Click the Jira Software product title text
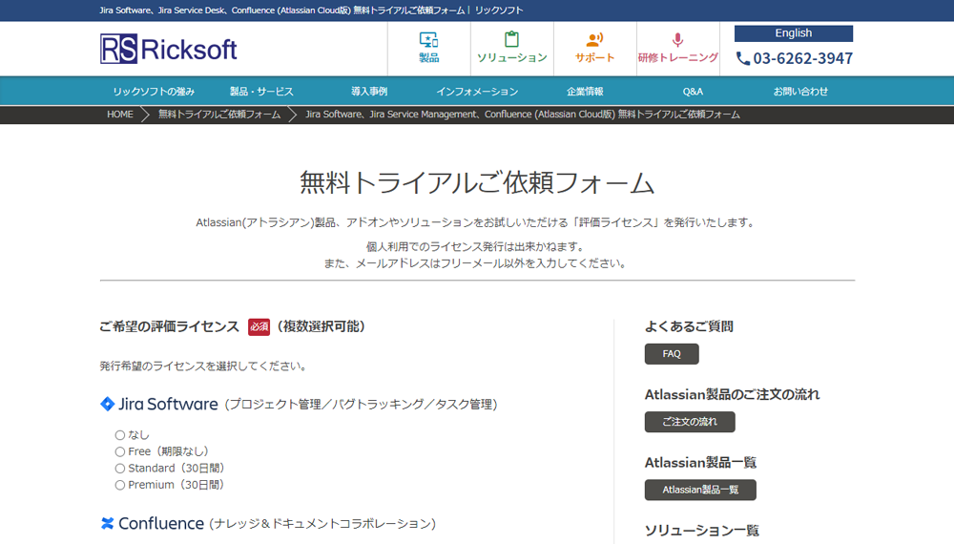The height and width of the screenshot is (544, 954). coord(168,404)
